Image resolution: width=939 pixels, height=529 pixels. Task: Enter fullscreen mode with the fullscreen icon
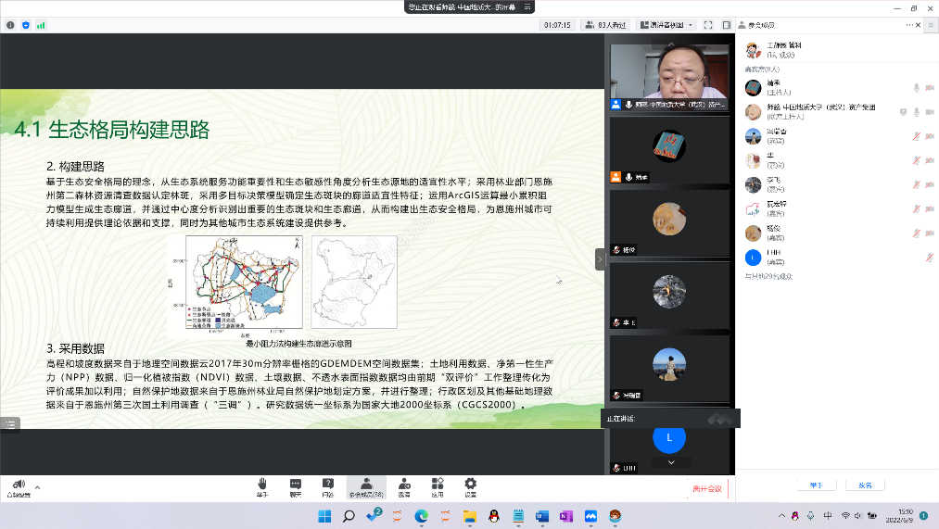[x=710, y=25]
